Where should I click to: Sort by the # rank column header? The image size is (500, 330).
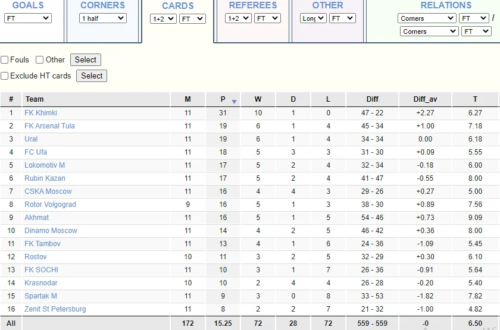pos(11,99)
